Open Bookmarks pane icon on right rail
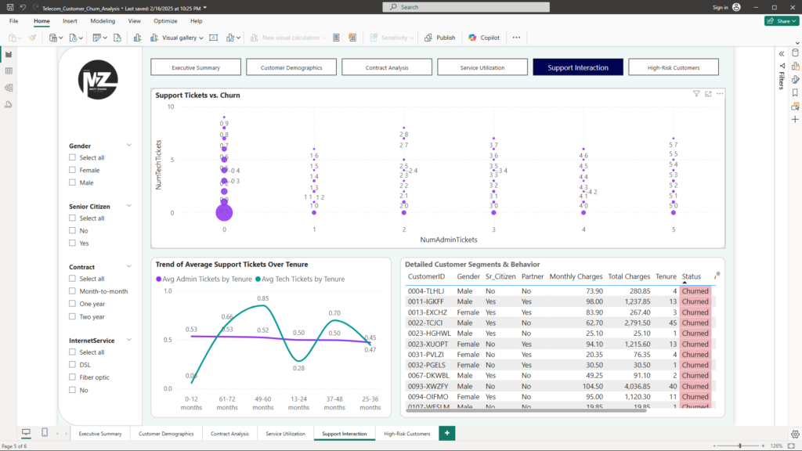802x451 pixels. click(795, 92)
